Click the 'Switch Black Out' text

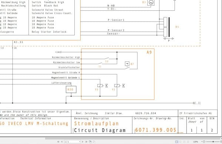pos(45,6)
